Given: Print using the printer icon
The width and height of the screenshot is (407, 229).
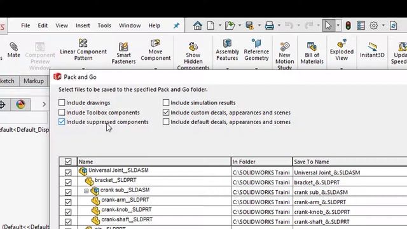Looking at the screenshot, I should tap(270, 25).
